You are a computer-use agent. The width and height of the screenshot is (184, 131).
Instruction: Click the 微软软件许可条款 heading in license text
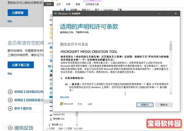coord(74,44)
